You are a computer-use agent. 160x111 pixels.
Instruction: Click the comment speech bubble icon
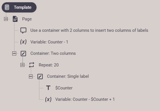[24, 30]
